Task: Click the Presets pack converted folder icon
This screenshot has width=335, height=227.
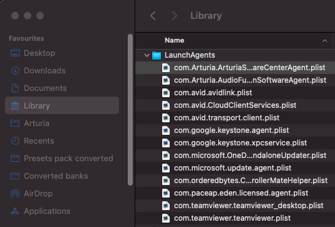Action: pos(15,158)
